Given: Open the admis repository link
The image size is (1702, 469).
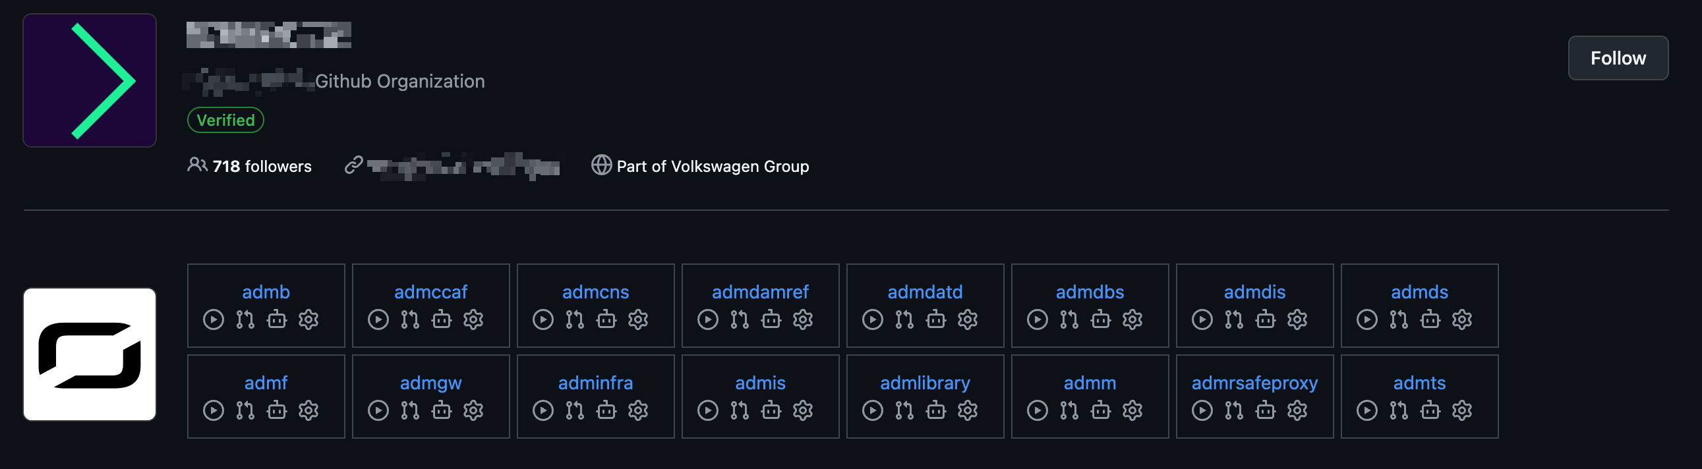Looking at the screenshot, I should (x=760, y=383).
